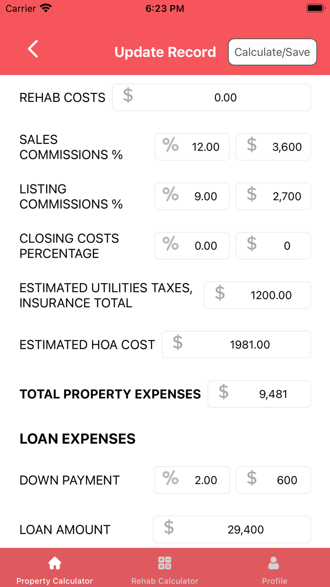Select the Property Calculator home icon

click(x=55, y=562)
